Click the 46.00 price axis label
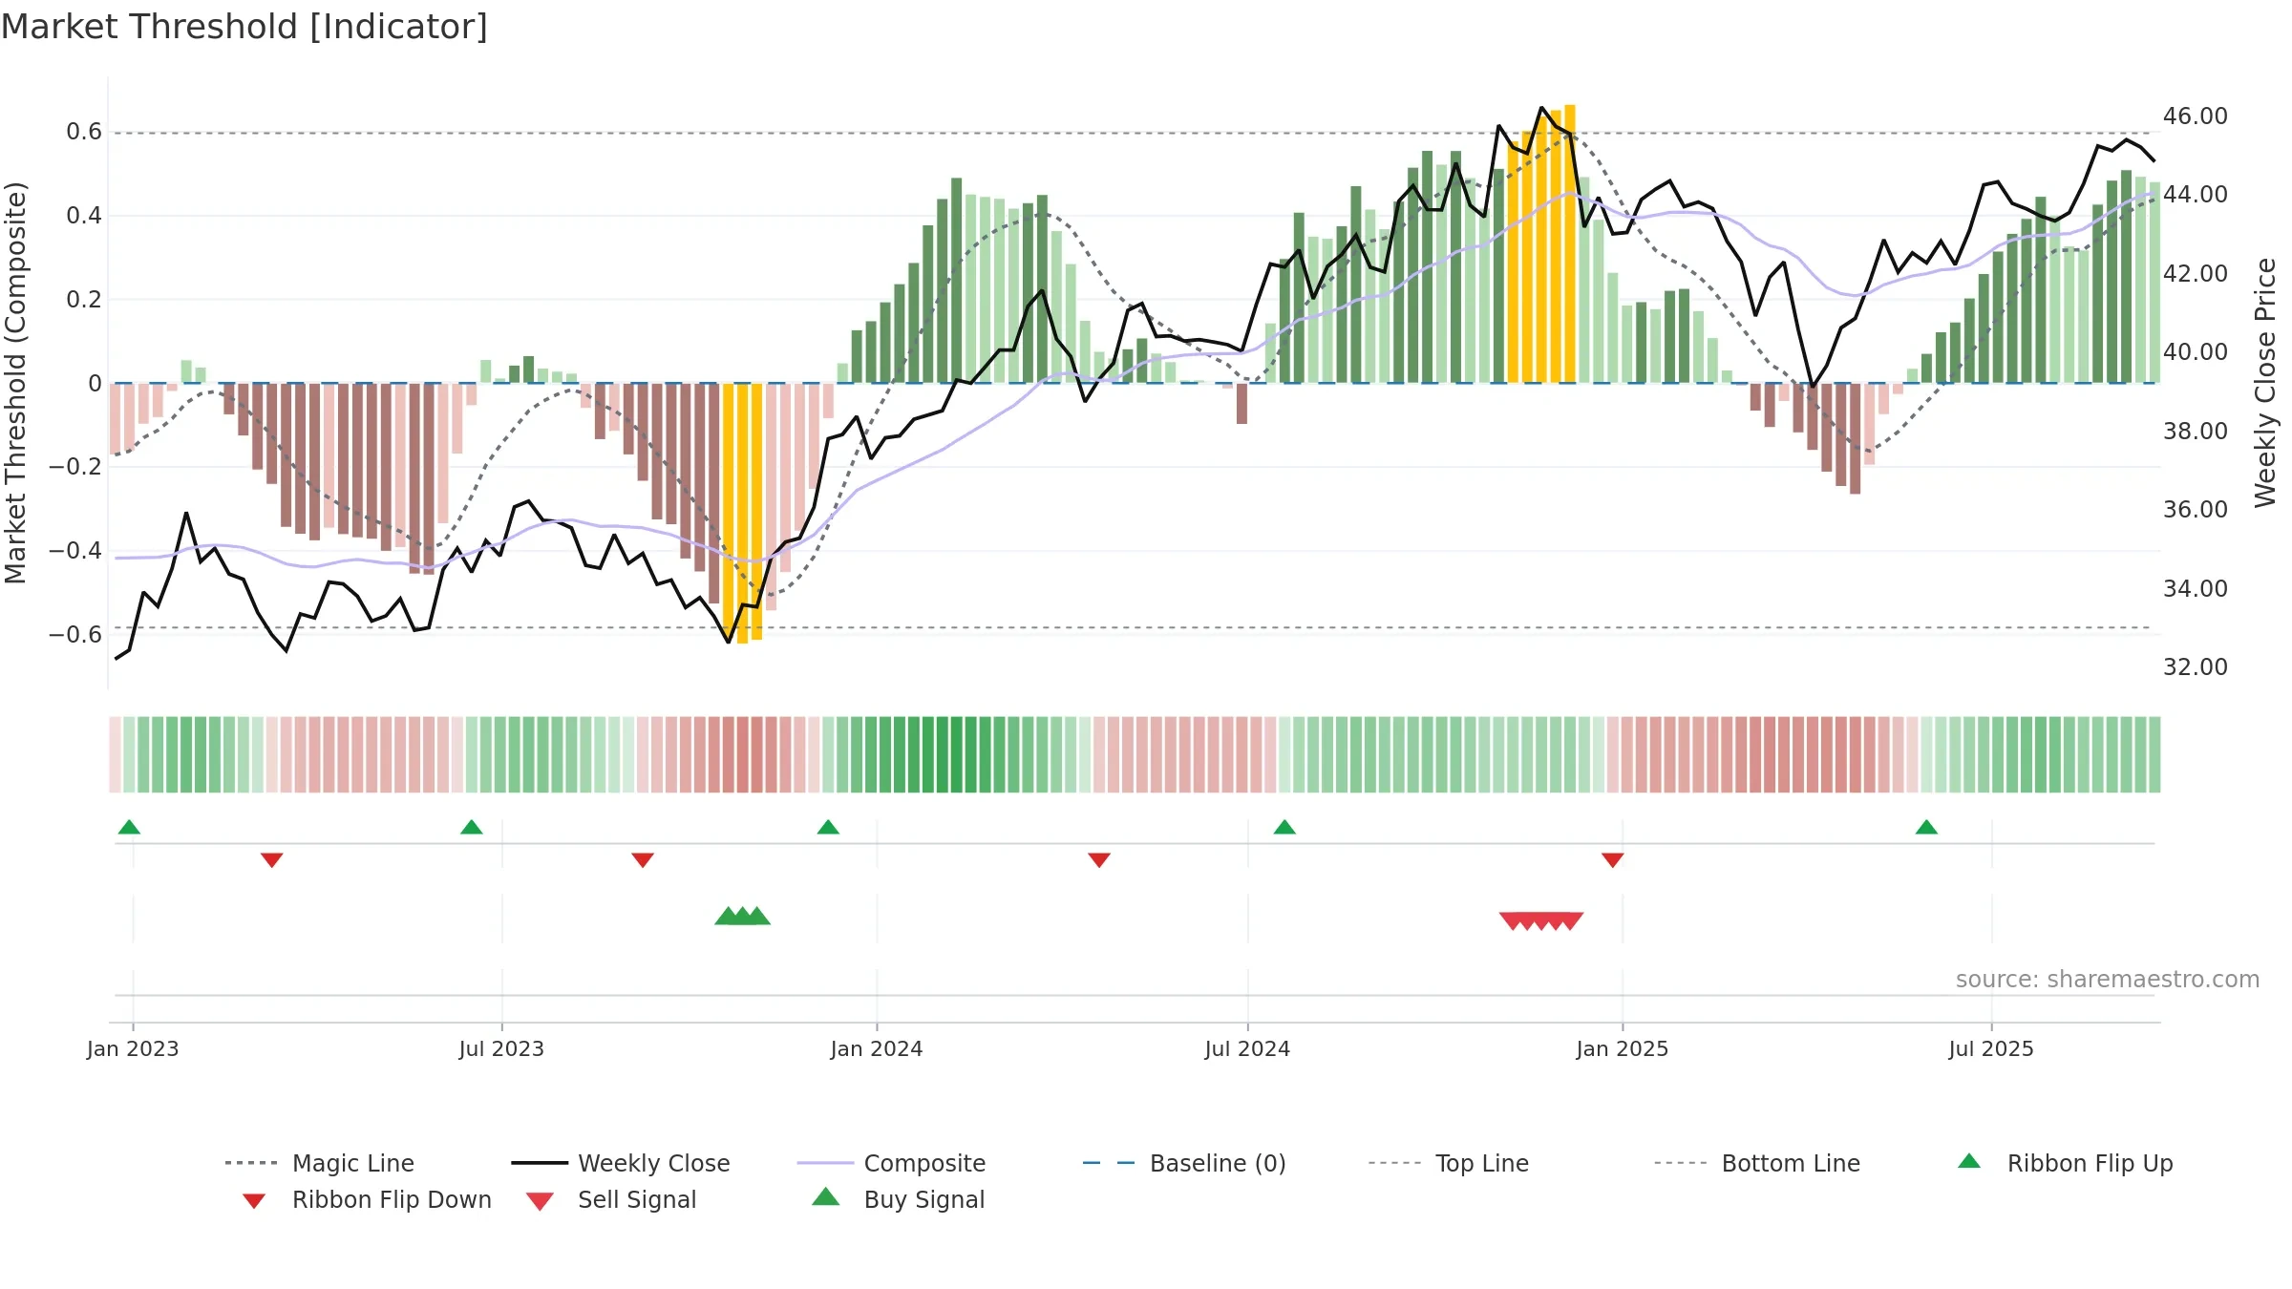This screenshot has height=1289, width=2292. coord(2196,116)
